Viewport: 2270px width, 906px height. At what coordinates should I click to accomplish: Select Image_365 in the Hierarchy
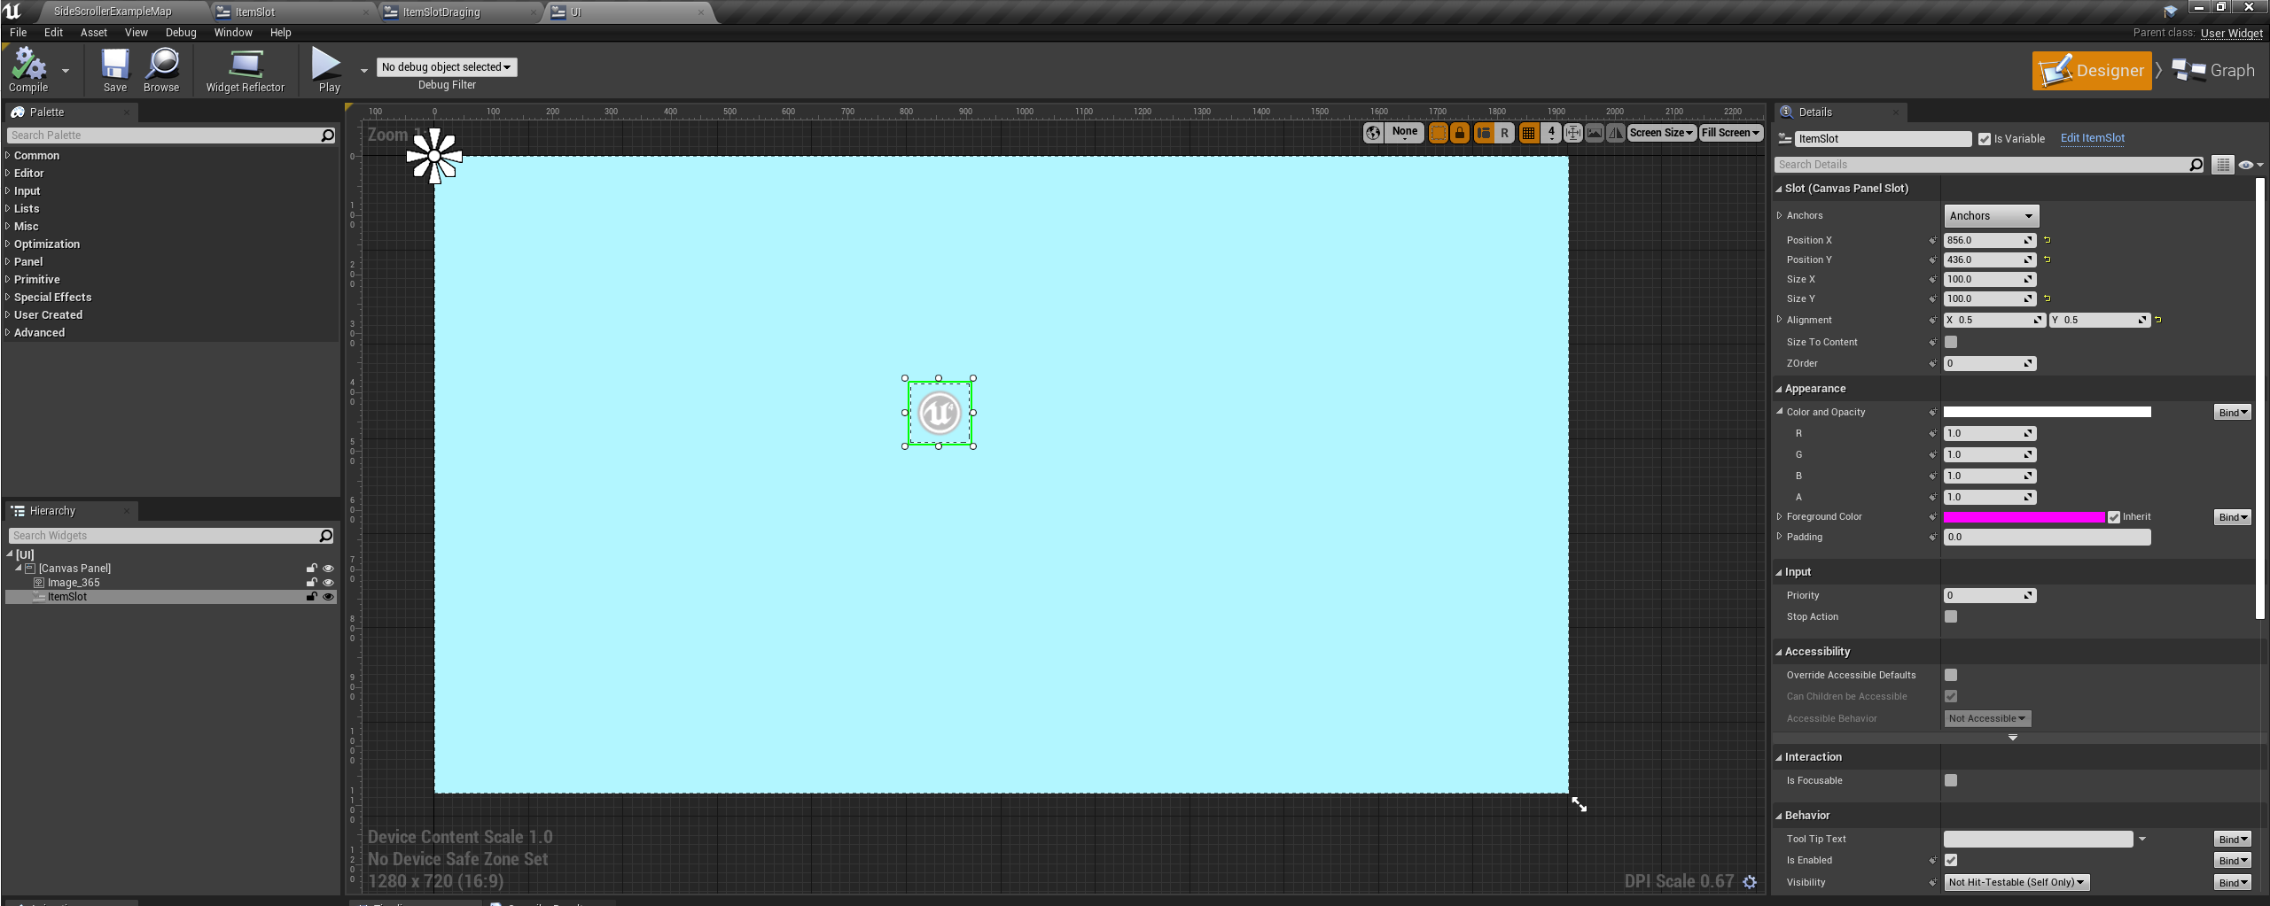point(74,583)
